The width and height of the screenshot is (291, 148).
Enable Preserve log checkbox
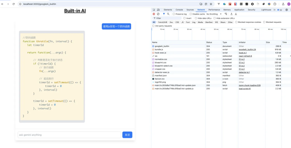(x=174, y=14)
